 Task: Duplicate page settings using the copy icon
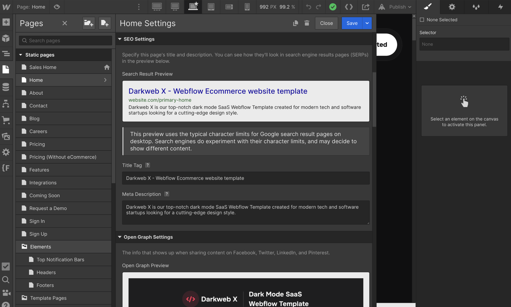[x=295, y=23]
